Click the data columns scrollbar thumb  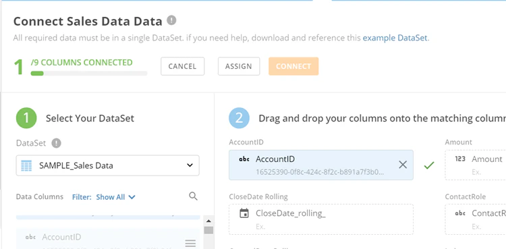click(208, 230)
